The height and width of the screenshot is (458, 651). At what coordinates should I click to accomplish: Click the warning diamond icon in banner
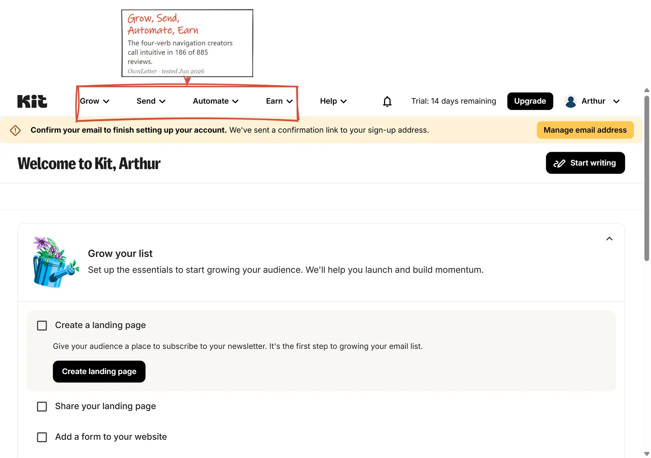tap(15, 130)
